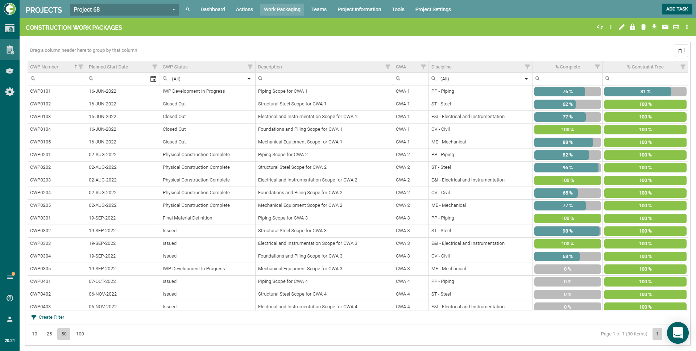Open the Project Information menu
The height and width of the screenshot is (351, 696).
(x=359, y=9)
